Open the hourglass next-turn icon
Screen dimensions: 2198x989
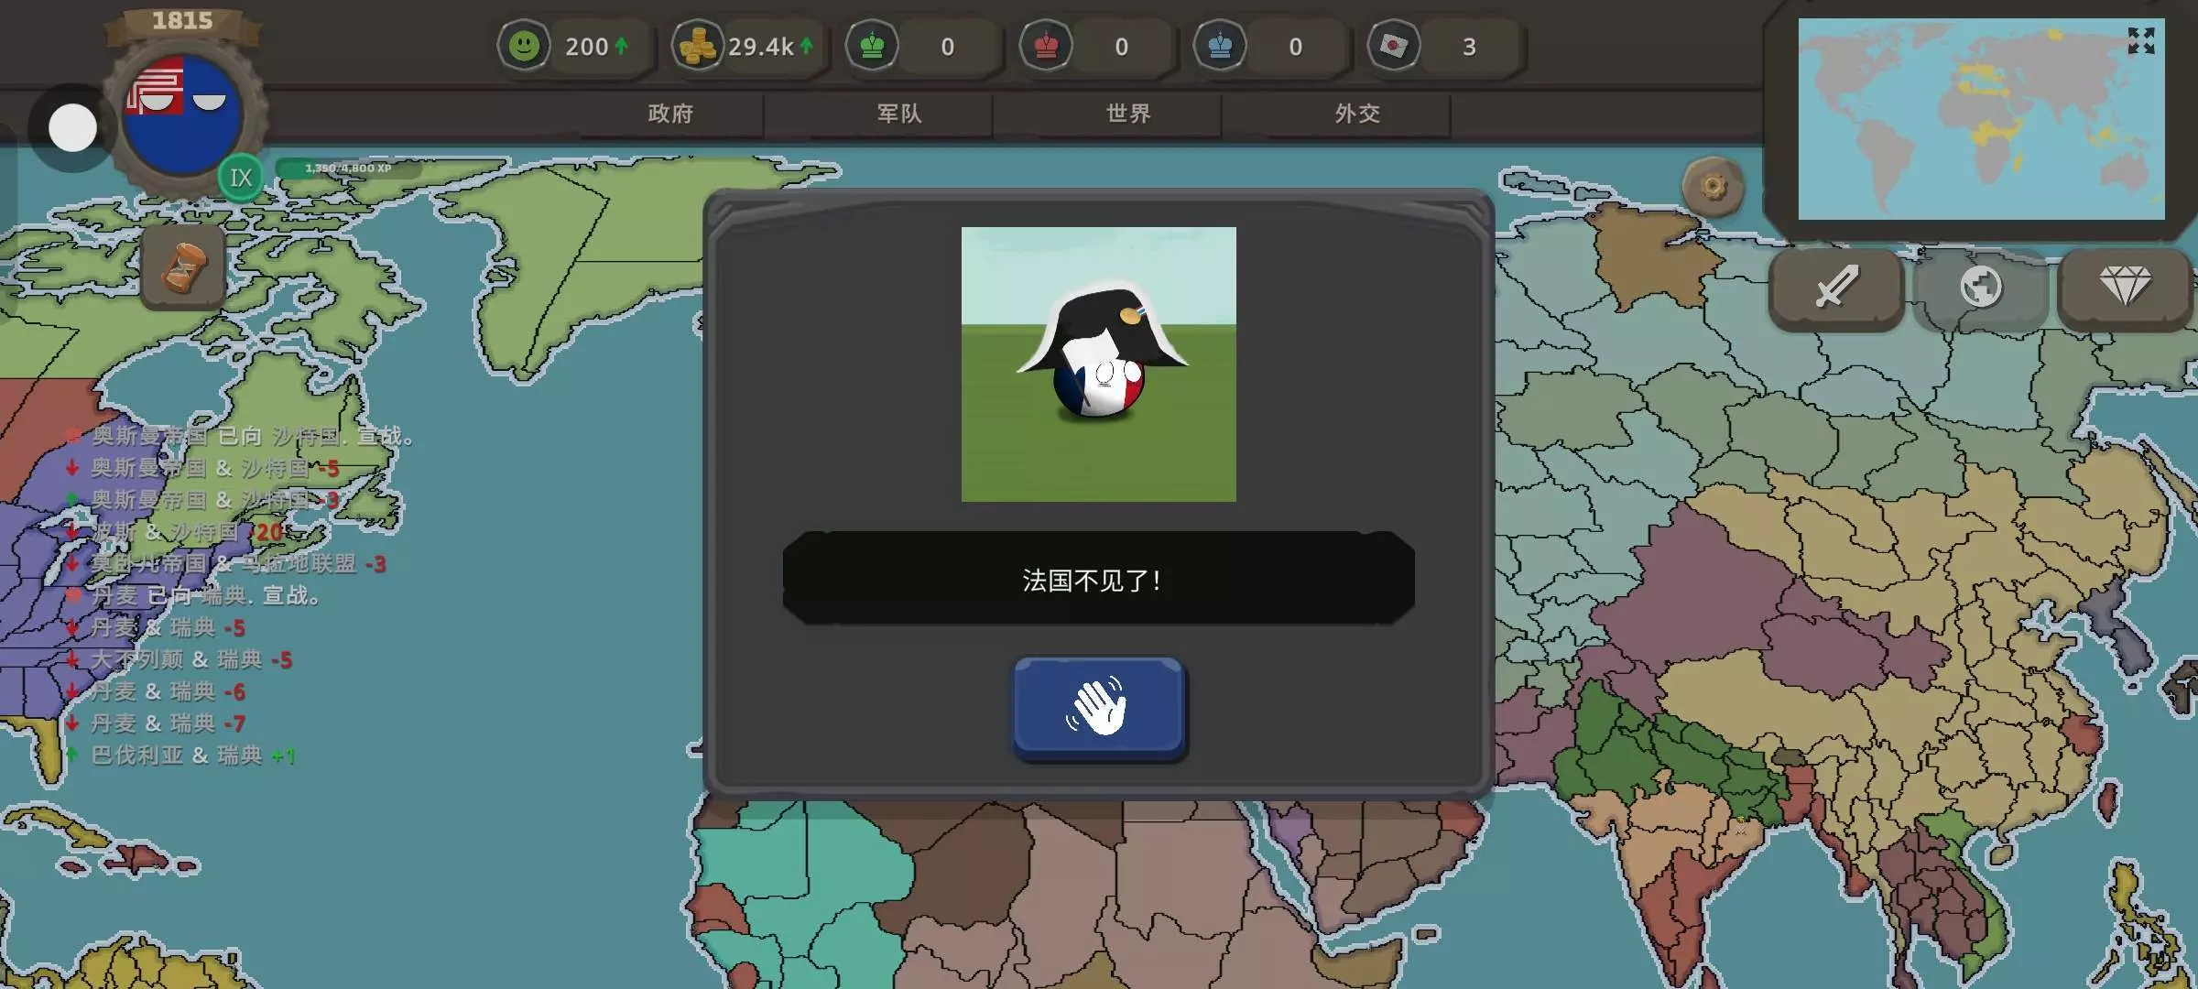183,268
